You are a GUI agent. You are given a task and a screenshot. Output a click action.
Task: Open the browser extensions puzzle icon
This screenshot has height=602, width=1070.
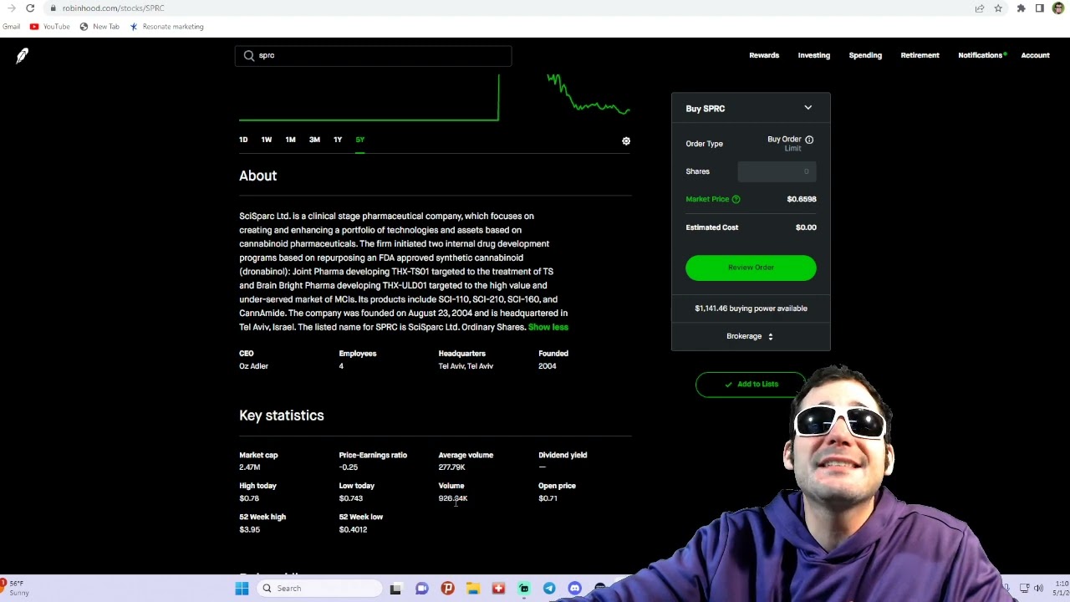pyautogui.click(x=1021, y=8)
